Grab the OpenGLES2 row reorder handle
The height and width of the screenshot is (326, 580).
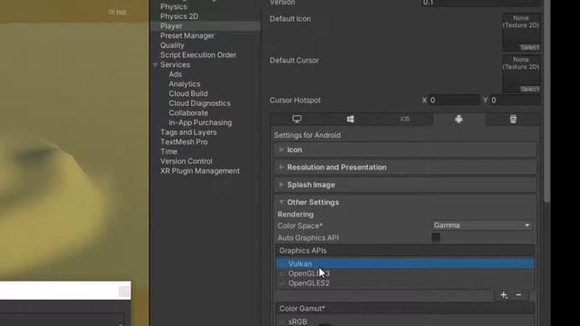point(282,283)
